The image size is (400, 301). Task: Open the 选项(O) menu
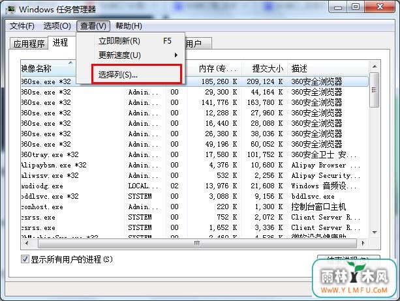pos(57,26)
